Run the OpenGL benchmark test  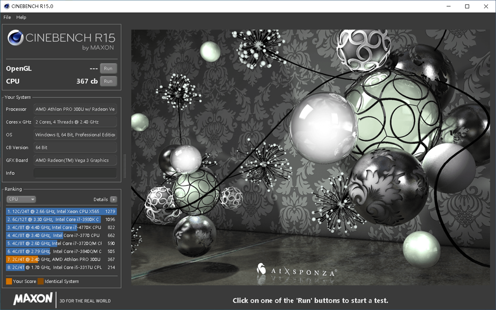108,68
